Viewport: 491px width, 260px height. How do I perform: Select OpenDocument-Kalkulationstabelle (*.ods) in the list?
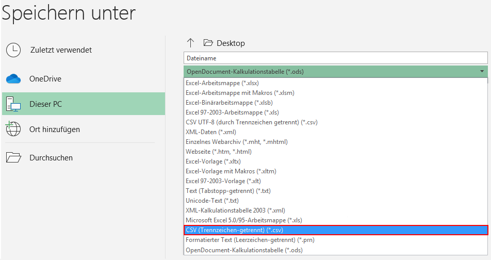pos(336,250)
